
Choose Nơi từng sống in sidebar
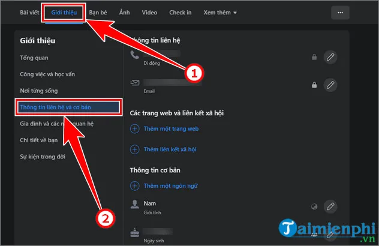[x=39, y=91]
